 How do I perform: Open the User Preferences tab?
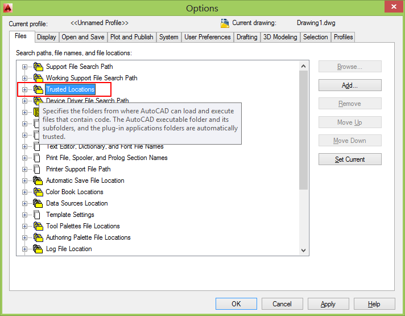click(x=208, y=37)
